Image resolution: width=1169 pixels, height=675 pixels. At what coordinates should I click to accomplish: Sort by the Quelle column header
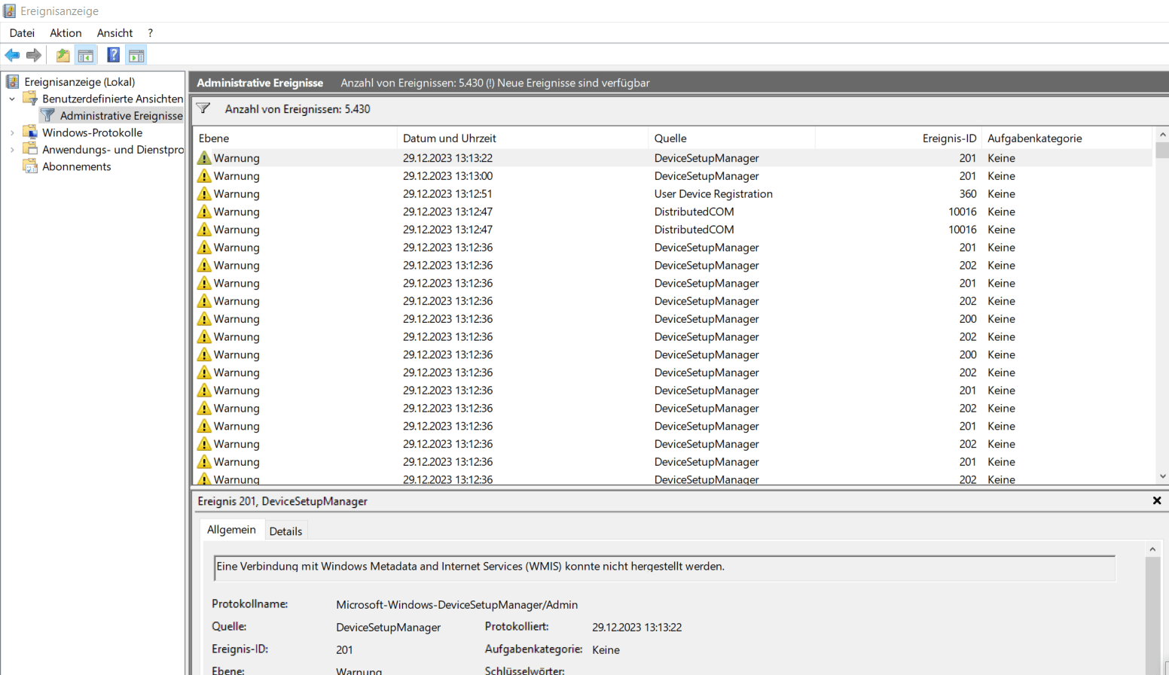(731, 138)
